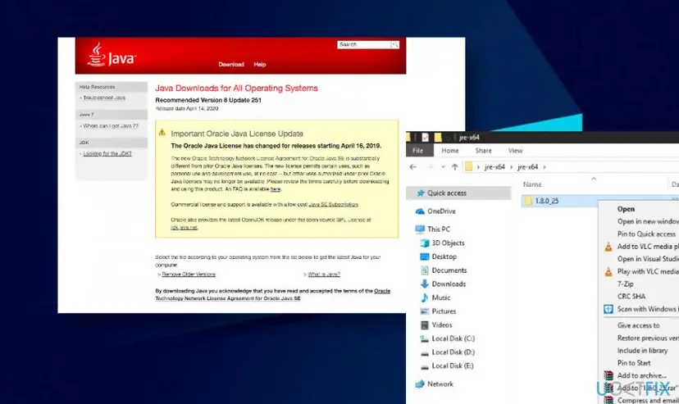Open the File tab in Explorer
This screenshot has width=679, height=404.
pyautogui.click(x=418, y=151)
